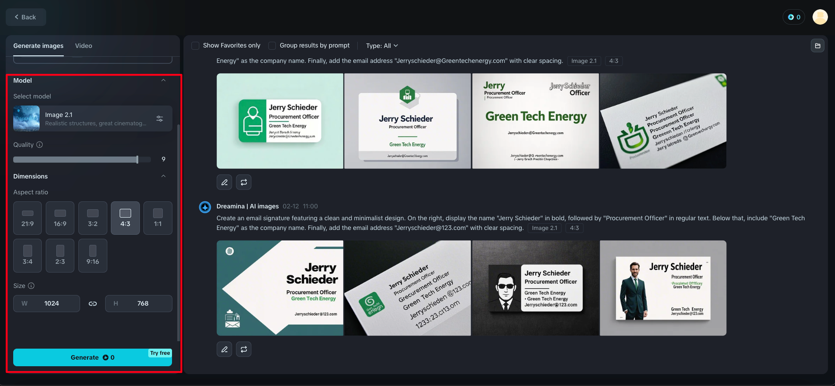Click Image 2.1 tag of Greentechenergy.com prompt
Image resolution: width=835 pixels, height=386 pixels.
584,61
